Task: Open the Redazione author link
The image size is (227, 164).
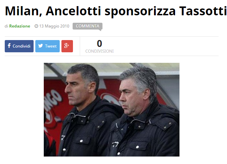Action: [20, 26]
